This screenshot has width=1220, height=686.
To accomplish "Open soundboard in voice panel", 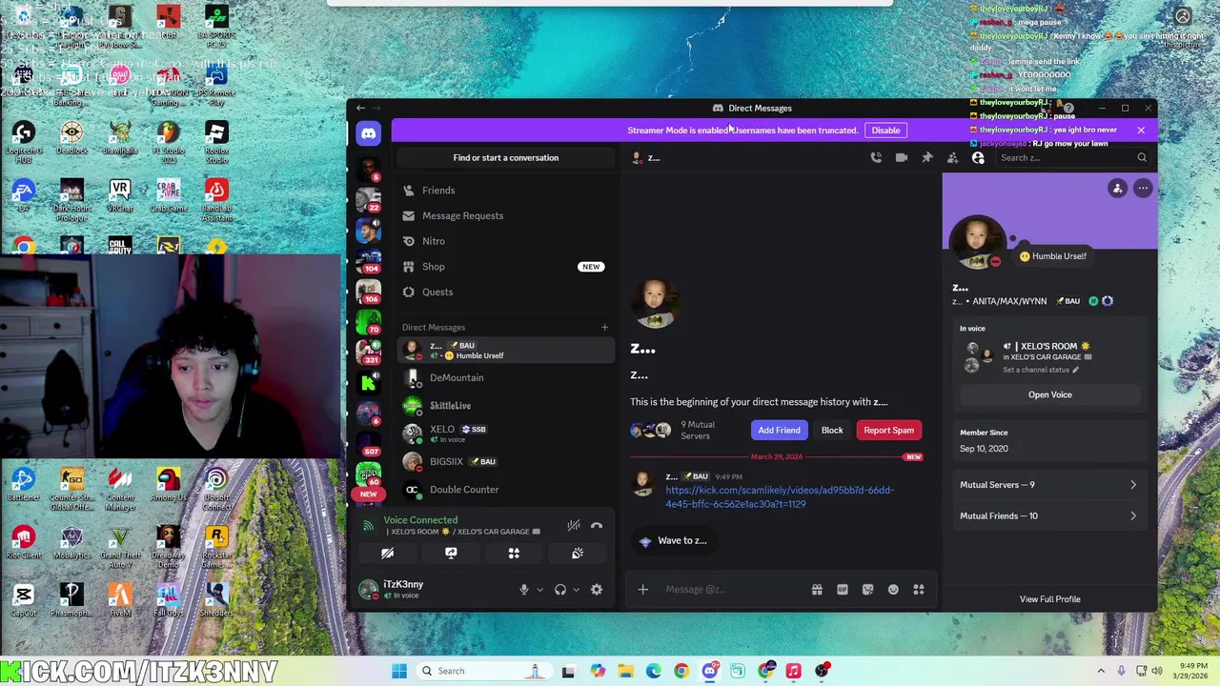I will (578, 554).
